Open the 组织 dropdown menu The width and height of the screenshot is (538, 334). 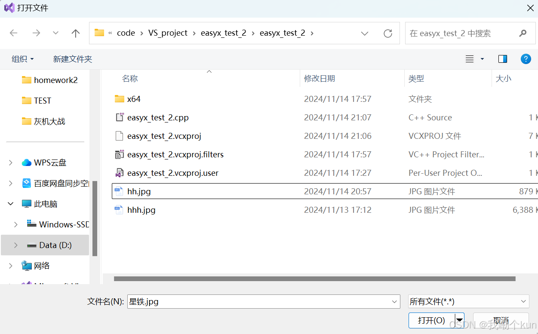[22, 59]
